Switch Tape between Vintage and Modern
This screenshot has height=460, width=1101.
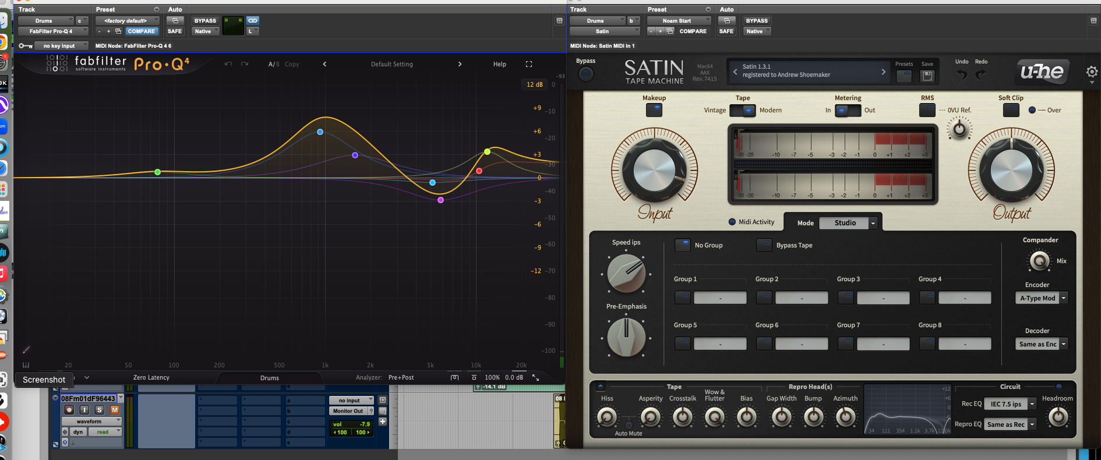pyautogui.click(x=743, y=111)
